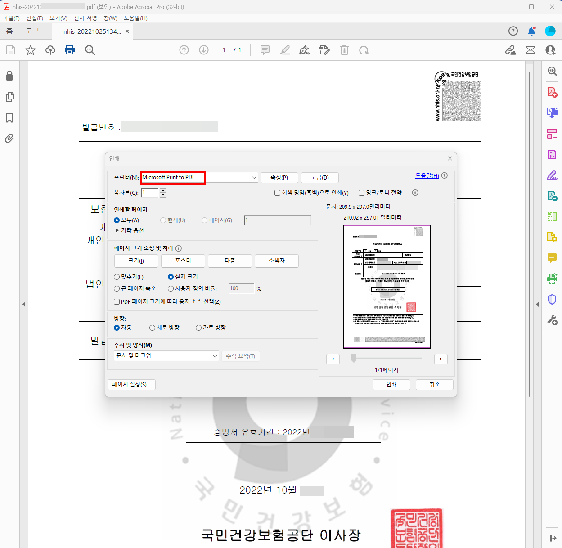Select the highlighter pen tool
The width and height of the screenshot is (562, 548).
(x=285, y=50)
